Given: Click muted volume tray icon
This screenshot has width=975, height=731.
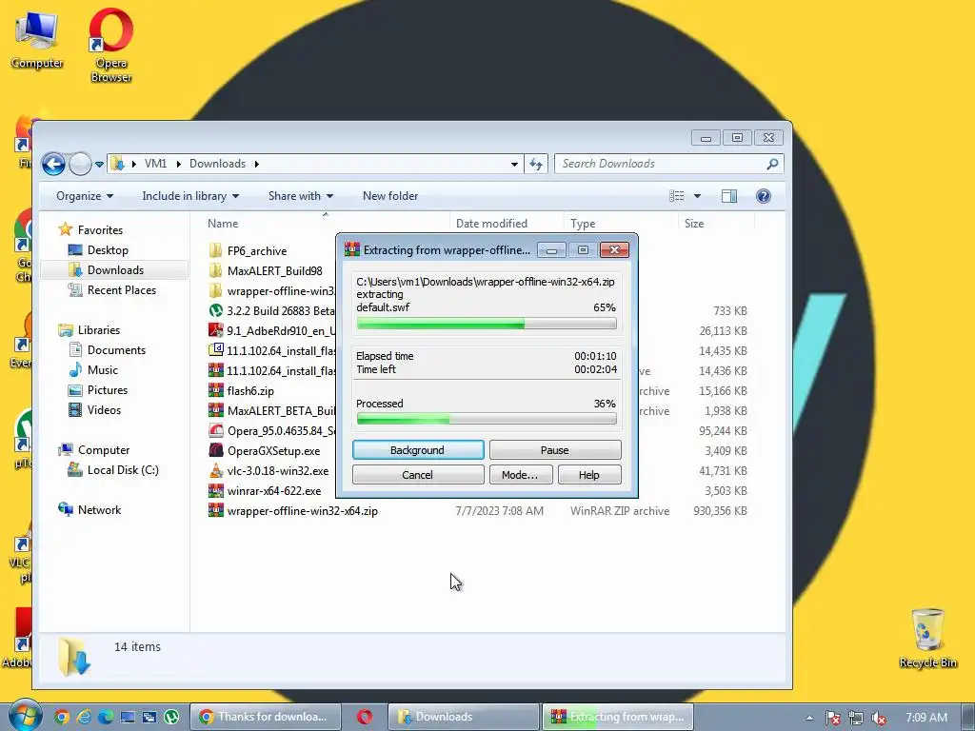Looking at the screenshot, I should coord(879,718).
